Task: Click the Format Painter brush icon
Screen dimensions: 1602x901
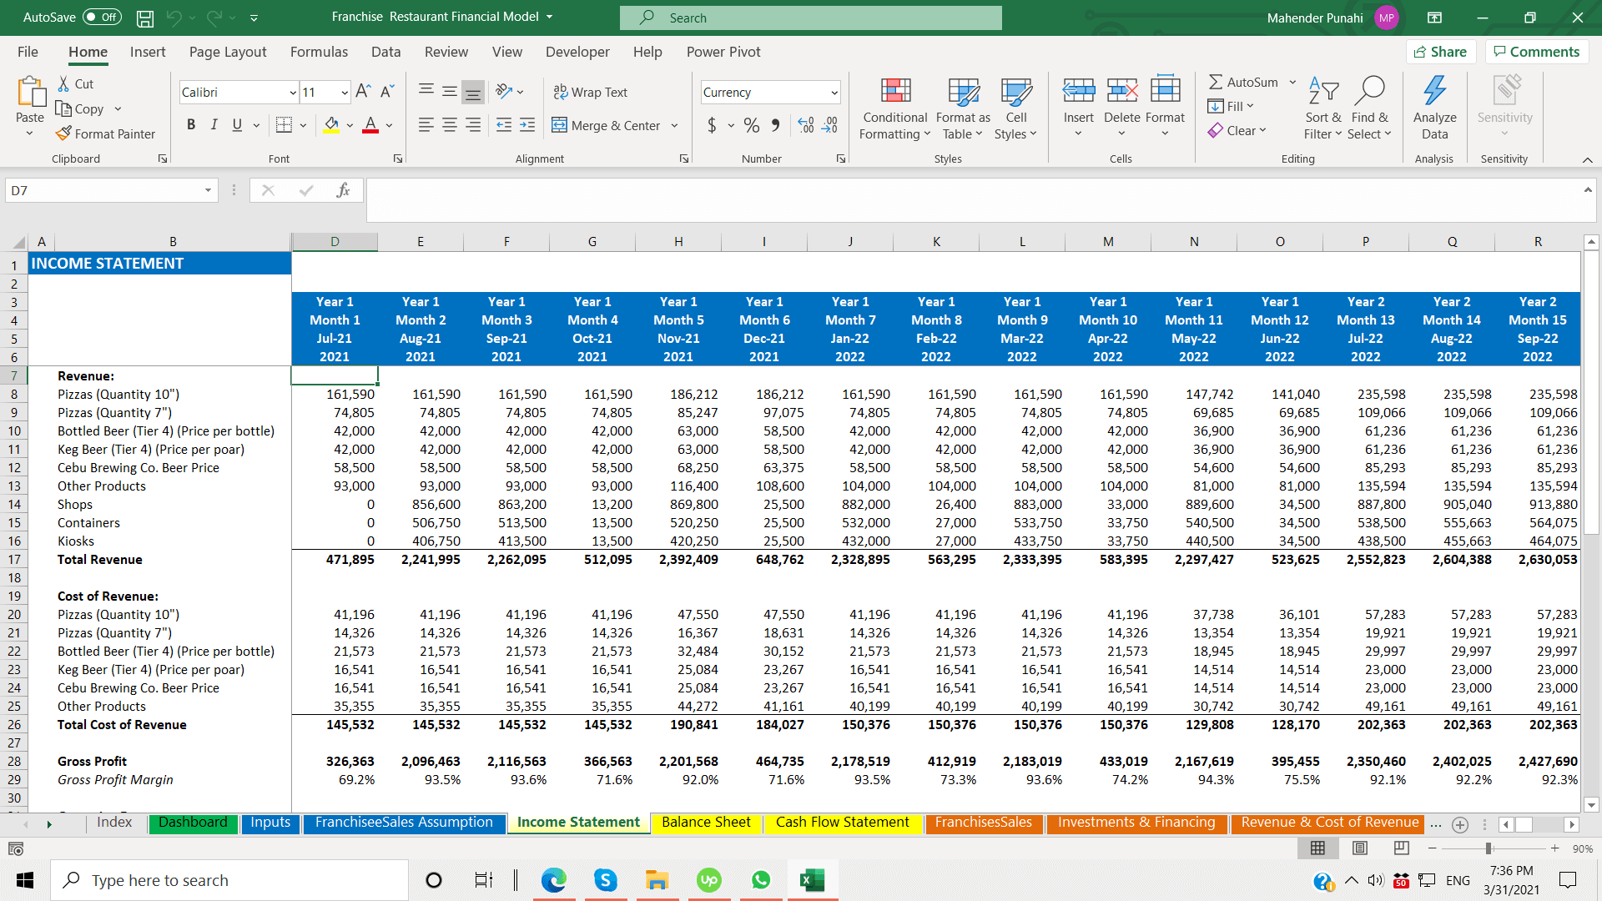Action: click(63, 133)
